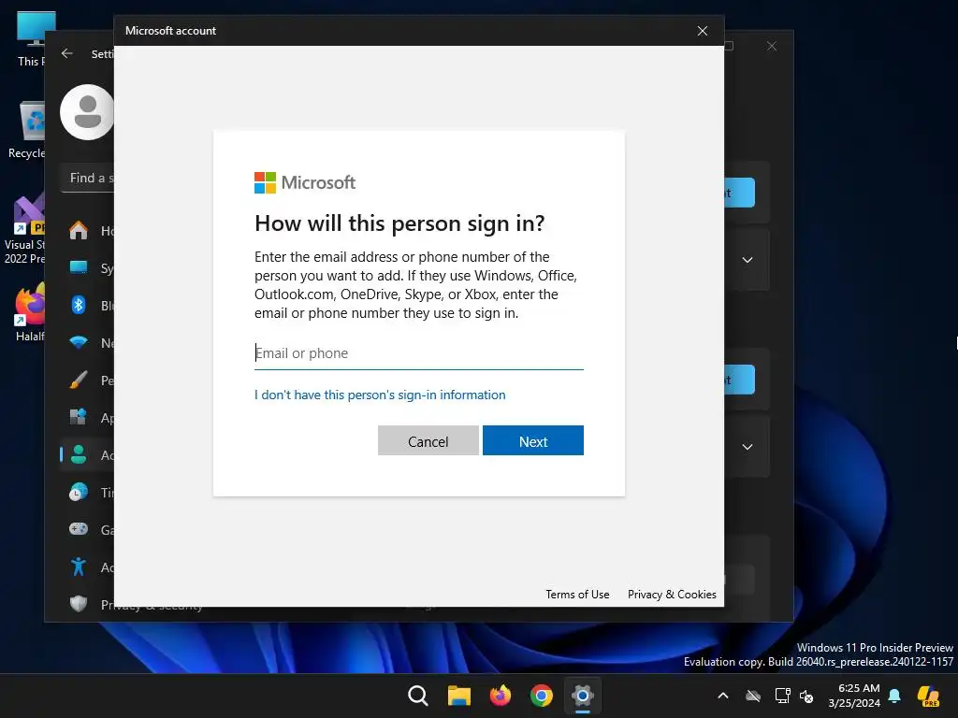Click the Cancel button in the dialog
Screen dimensions: 958x718
point(428,441)
